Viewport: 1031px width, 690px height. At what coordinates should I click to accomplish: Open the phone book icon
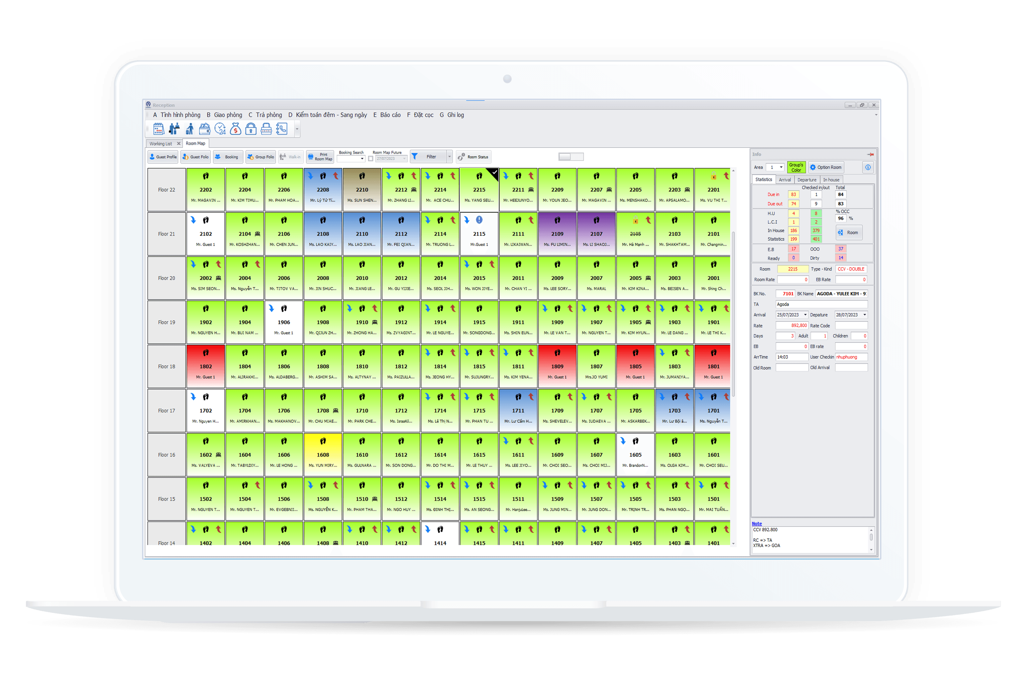[282, 129]
